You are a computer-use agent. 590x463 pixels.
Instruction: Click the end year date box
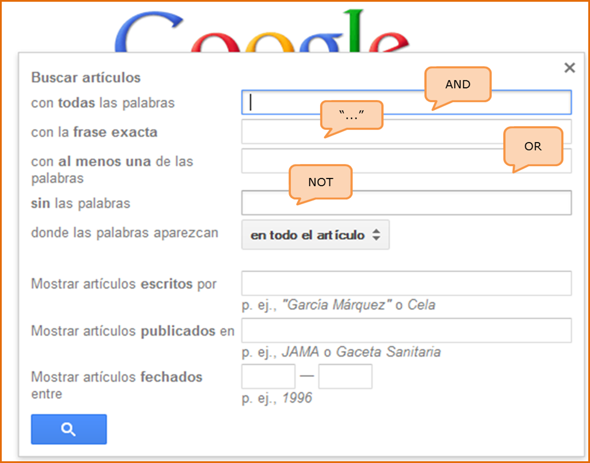click(x=345, y=376)
